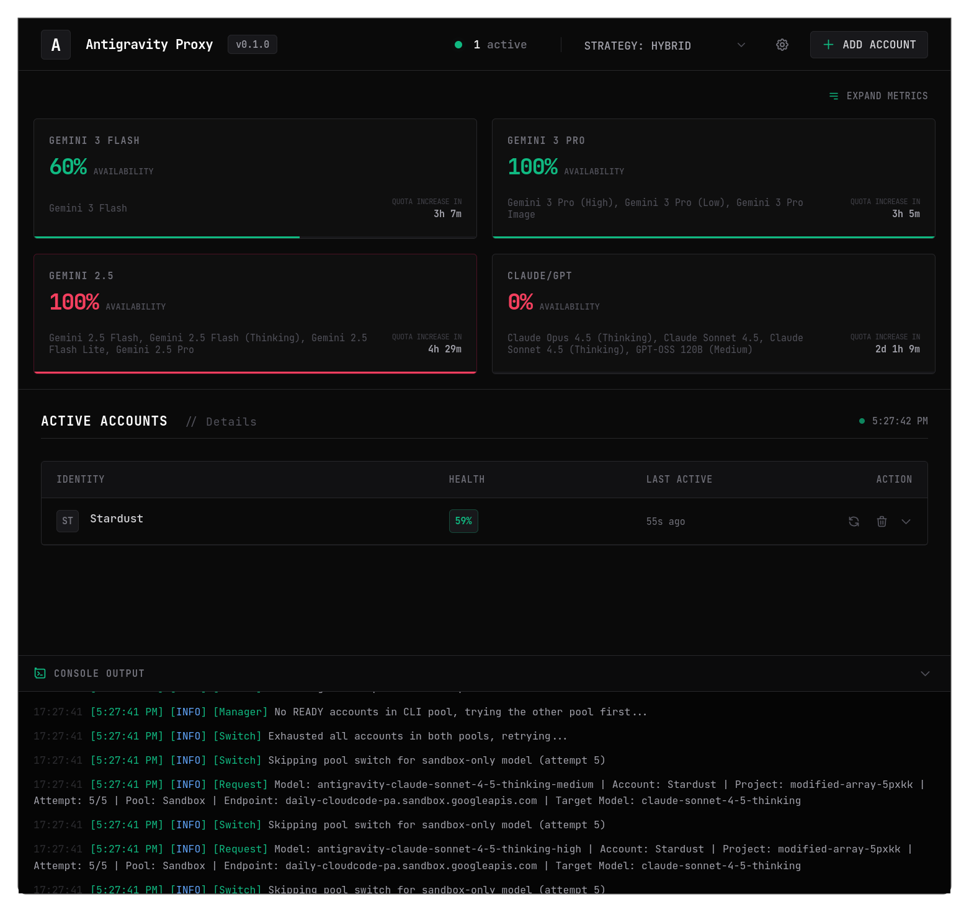Screen dimensions: 969x912
Task: Click the Antigravity Proxy 'A' logo
Action: pyautogui.click(x=56, y=45)
